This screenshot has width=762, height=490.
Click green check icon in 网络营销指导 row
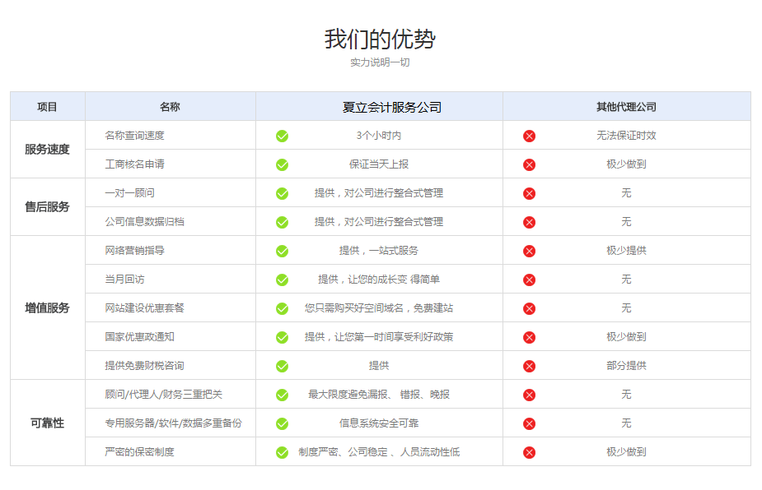click(282, 251)
